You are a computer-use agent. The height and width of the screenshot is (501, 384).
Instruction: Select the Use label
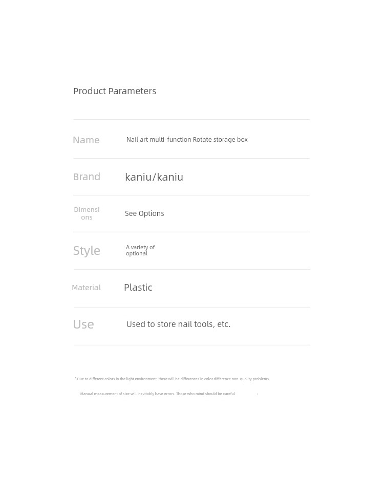(x=83, y=324)
